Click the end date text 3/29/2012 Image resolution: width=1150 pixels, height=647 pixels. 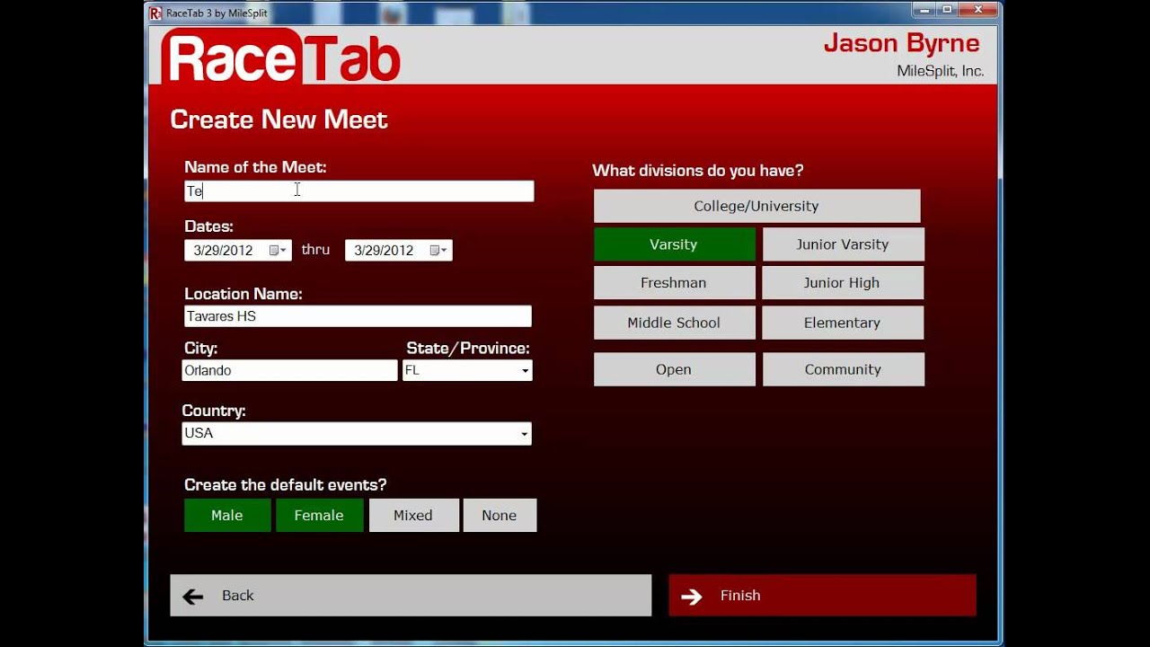pos(384,251)
